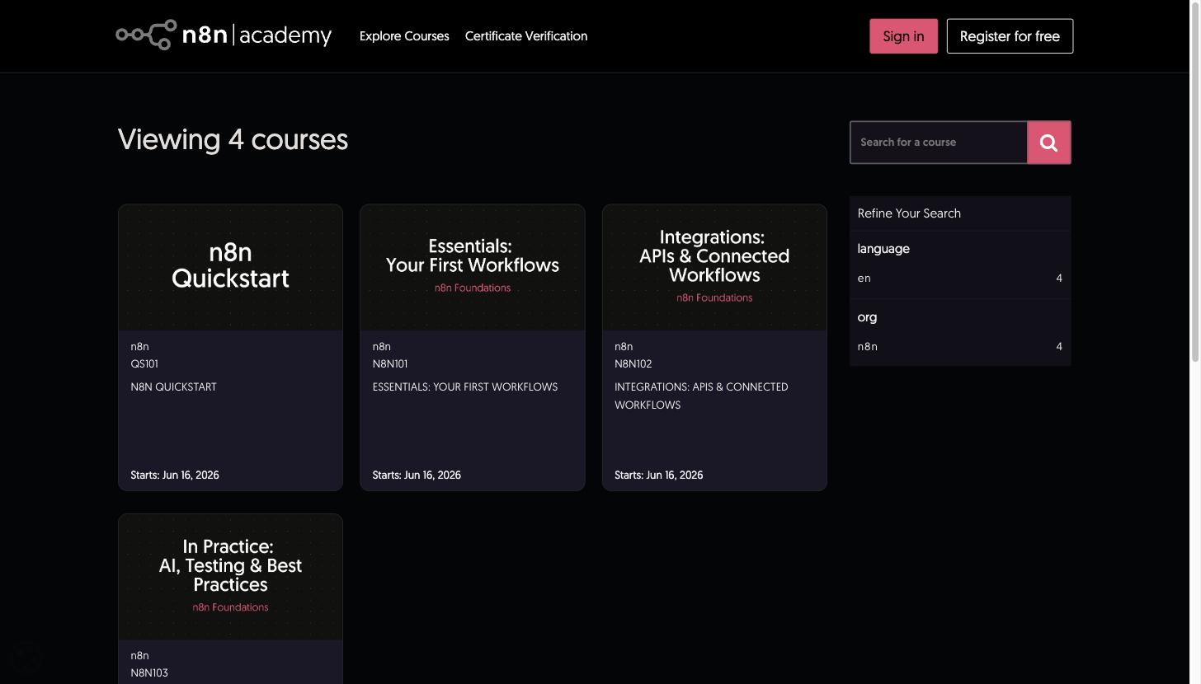Image resolution: width=1201 pixels, height=684 pixels.
Task: Click Quickstart card start date text
Action: tap(175, 475)
